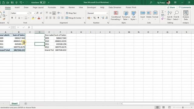
Task: Click Orientation icon
Action: [59, 13]
